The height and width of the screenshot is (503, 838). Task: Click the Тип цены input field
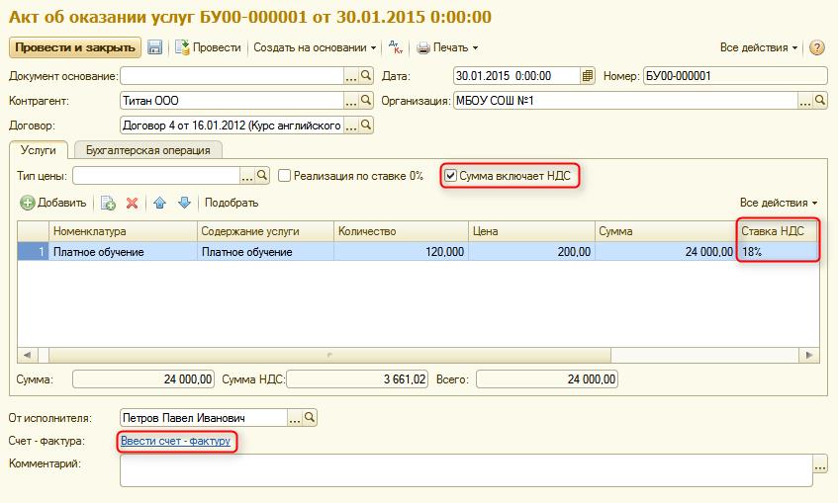click(x=156, y=176)
